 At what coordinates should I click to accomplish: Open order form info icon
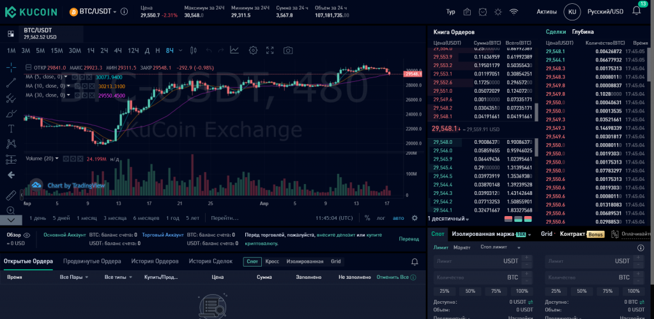[641, 248]
